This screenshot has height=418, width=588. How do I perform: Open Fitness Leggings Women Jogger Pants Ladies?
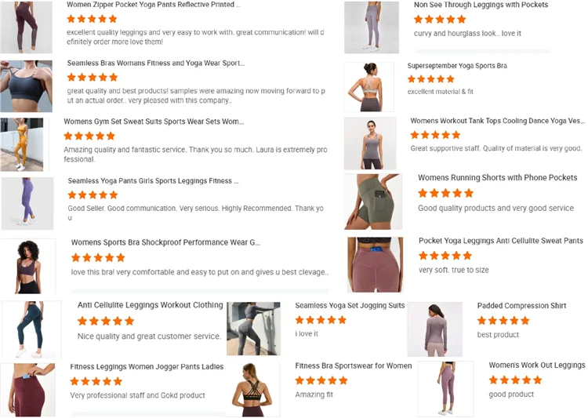pyautogui.click(x=147, y=367)
